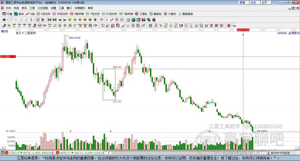Open 赢家服务 service button
Image resolution: width=300 pixels, height=161 pixels.
tap(185, 14)
